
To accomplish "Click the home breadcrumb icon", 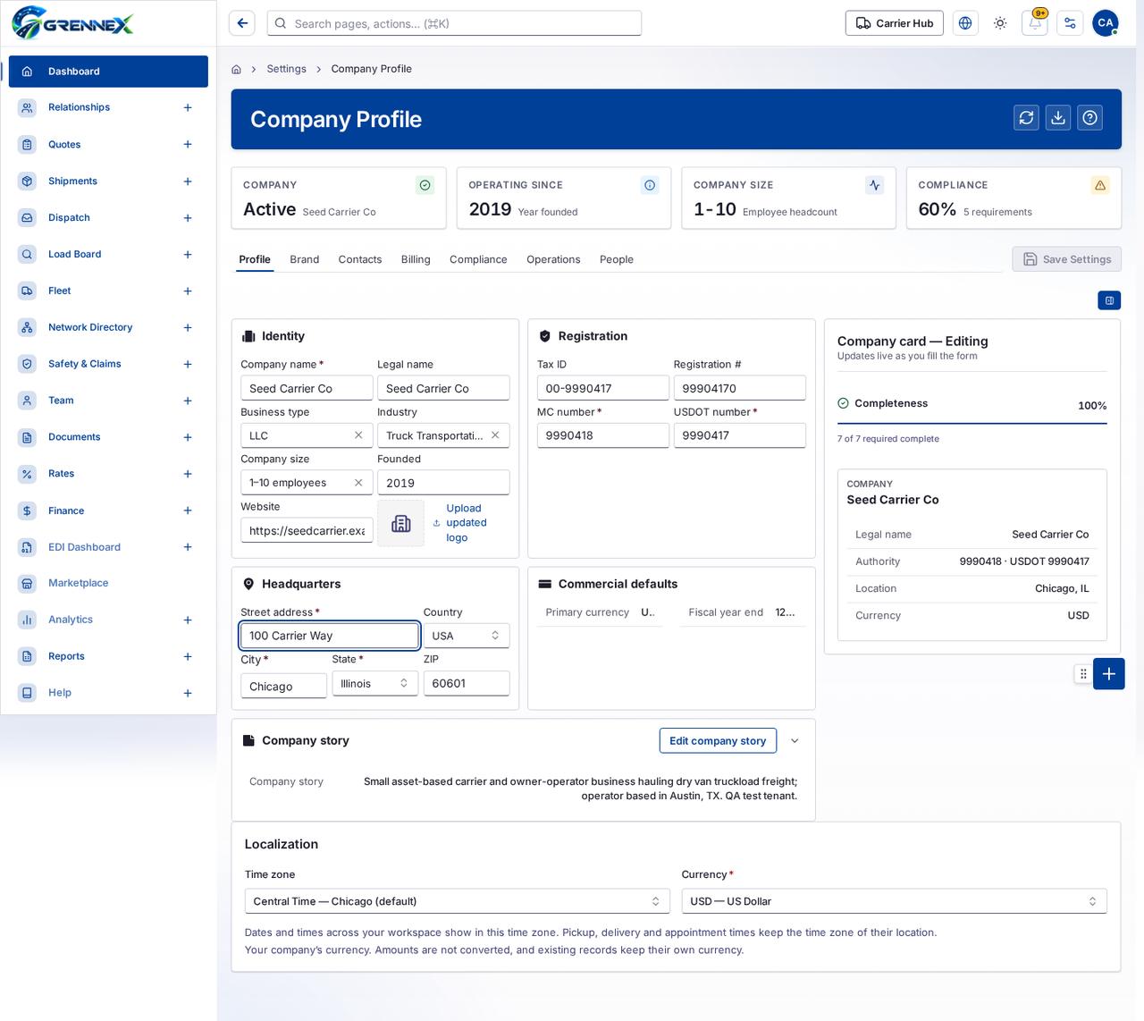I will pos(236,69).
